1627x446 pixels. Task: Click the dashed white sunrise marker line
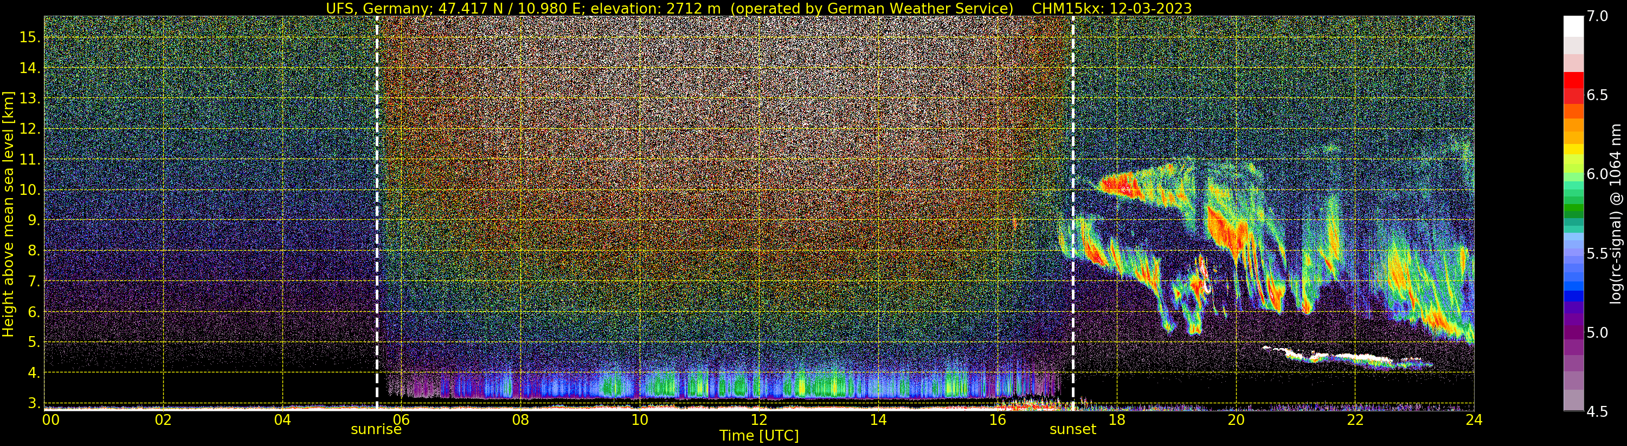(x=377, y=213)
